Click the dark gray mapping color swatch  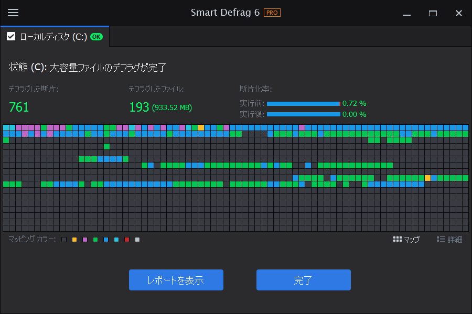pyautogui.click(x=64, y=240)
